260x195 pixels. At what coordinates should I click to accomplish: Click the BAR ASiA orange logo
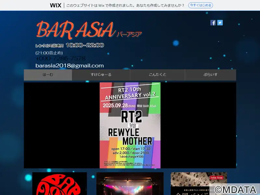click(x=75, y=30)
